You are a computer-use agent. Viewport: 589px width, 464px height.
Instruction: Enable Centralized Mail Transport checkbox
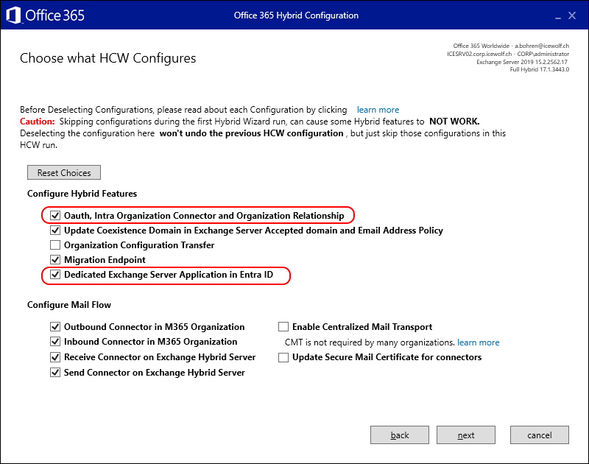pyautogui.click(x=283, y=327)
